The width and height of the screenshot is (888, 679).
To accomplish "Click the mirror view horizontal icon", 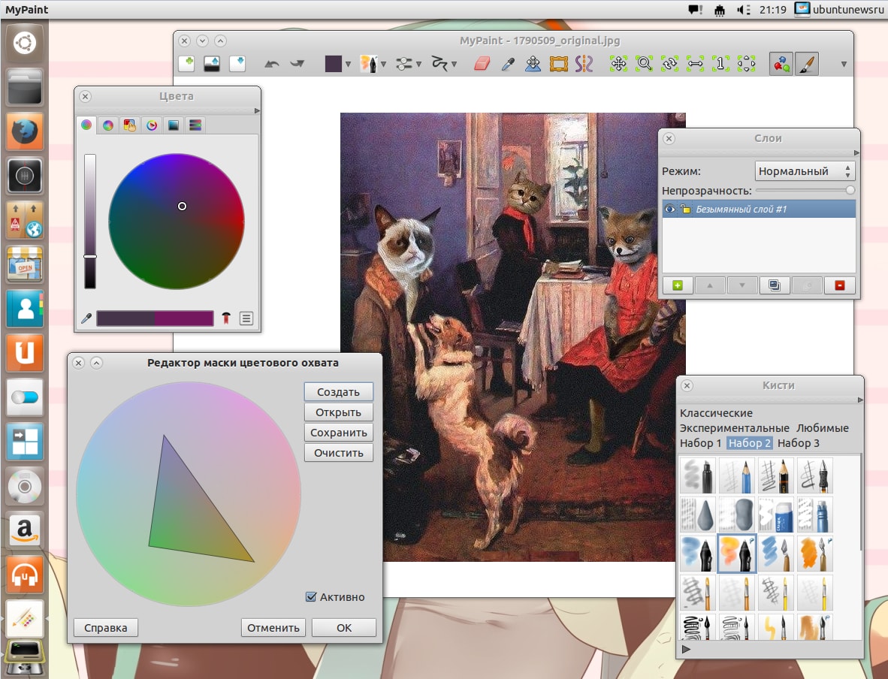I will (x=695, y=63).
